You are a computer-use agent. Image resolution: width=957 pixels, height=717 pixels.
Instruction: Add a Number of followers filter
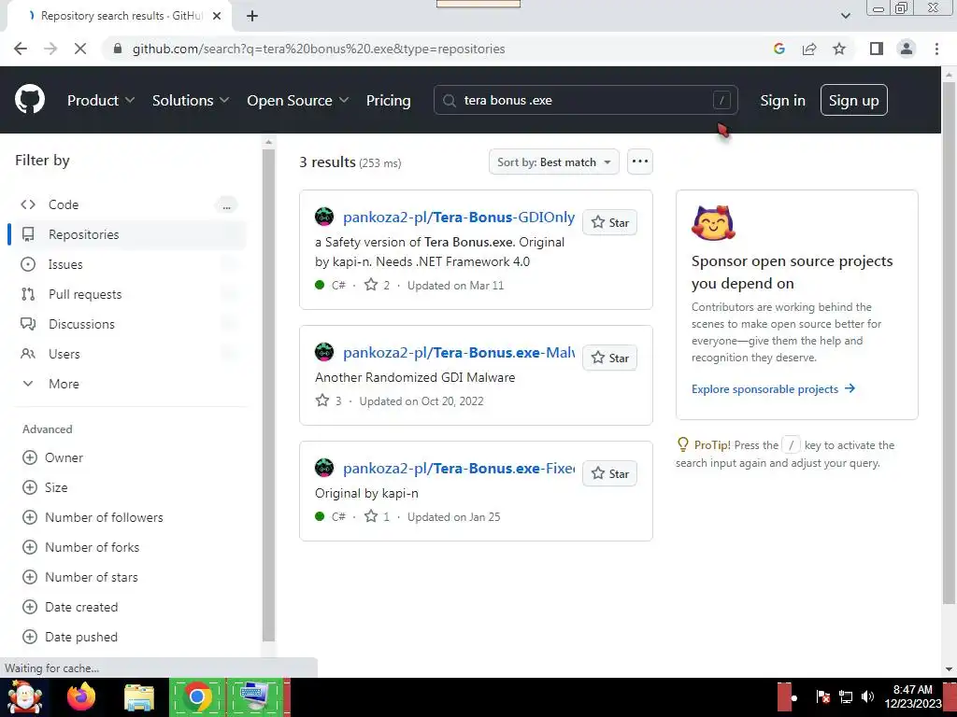93,517
